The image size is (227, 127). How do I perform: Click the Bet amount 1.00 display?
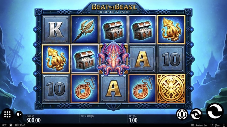click(133, 120)
